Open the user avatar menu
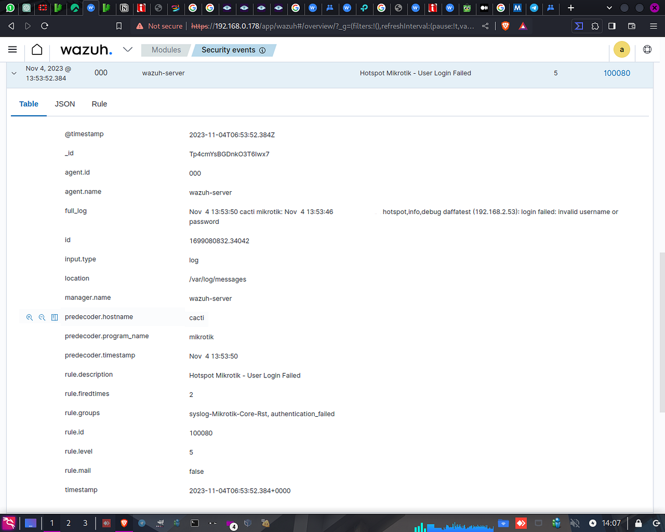Image resolution: width=665 pixels, height=532 pixels. coord(621,49)
